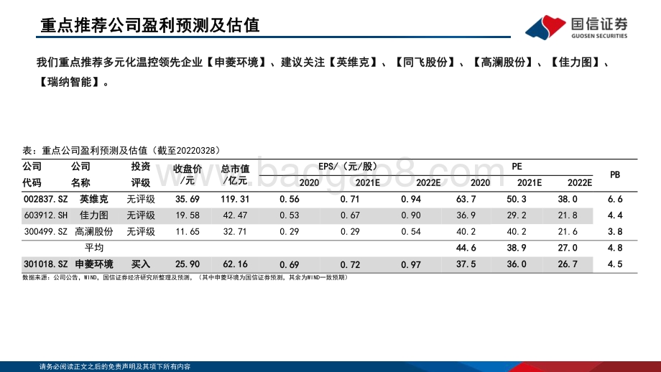Screen dimensions: 661x372
Task: Click PE value 36.9 for 佳力图
Action: coord(466,215)
